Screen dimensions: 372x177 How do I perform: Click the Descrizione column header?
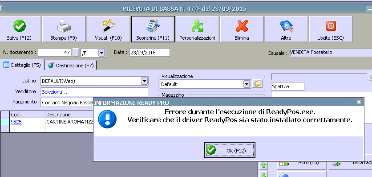[69, 115]
